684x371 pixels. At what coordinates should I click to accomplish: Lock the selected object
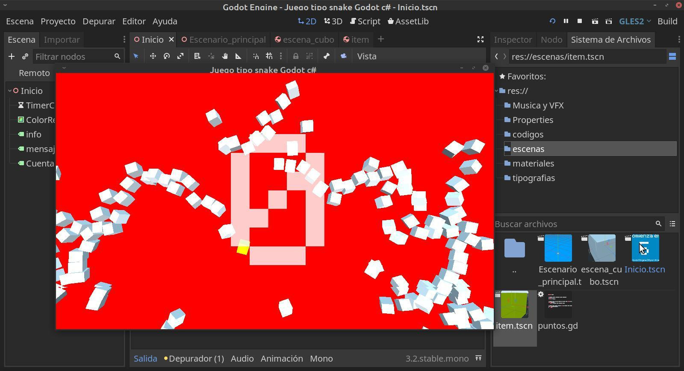click(x=295, y=56)
